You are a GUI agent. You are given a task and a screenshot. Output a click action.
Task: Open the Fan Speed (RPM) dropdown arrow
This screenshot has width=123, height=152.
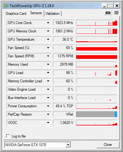(x=48, y=56)
